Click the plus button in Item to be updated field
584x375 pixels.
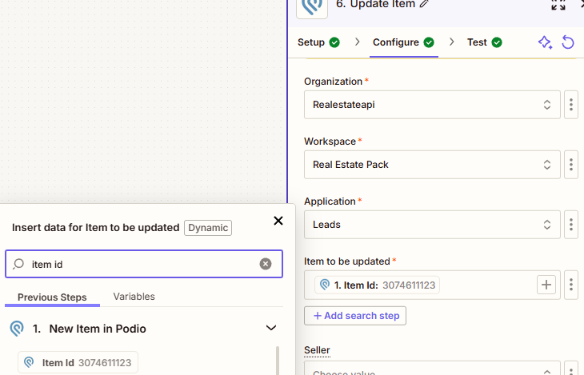coord(546,285)
